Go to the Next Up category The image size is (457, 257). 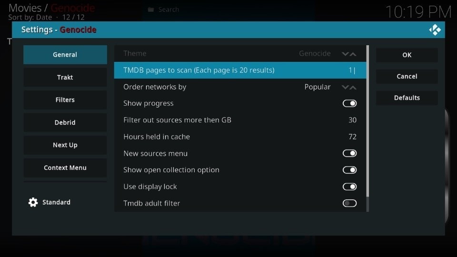tap(65, 145)
